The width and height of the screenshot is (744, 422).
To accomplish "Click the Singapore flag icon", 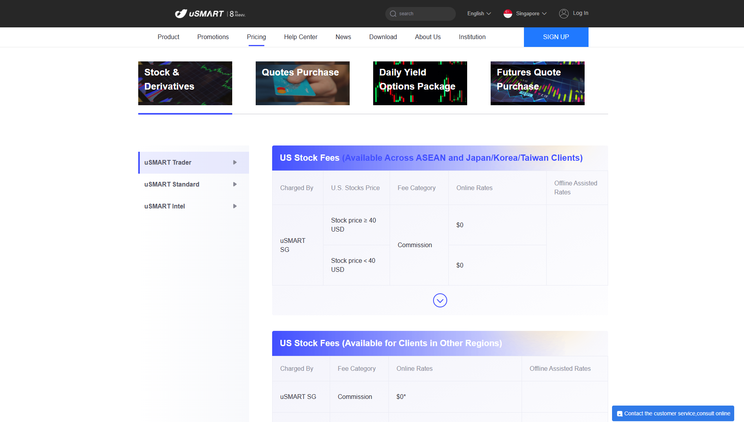I will 508,14.
